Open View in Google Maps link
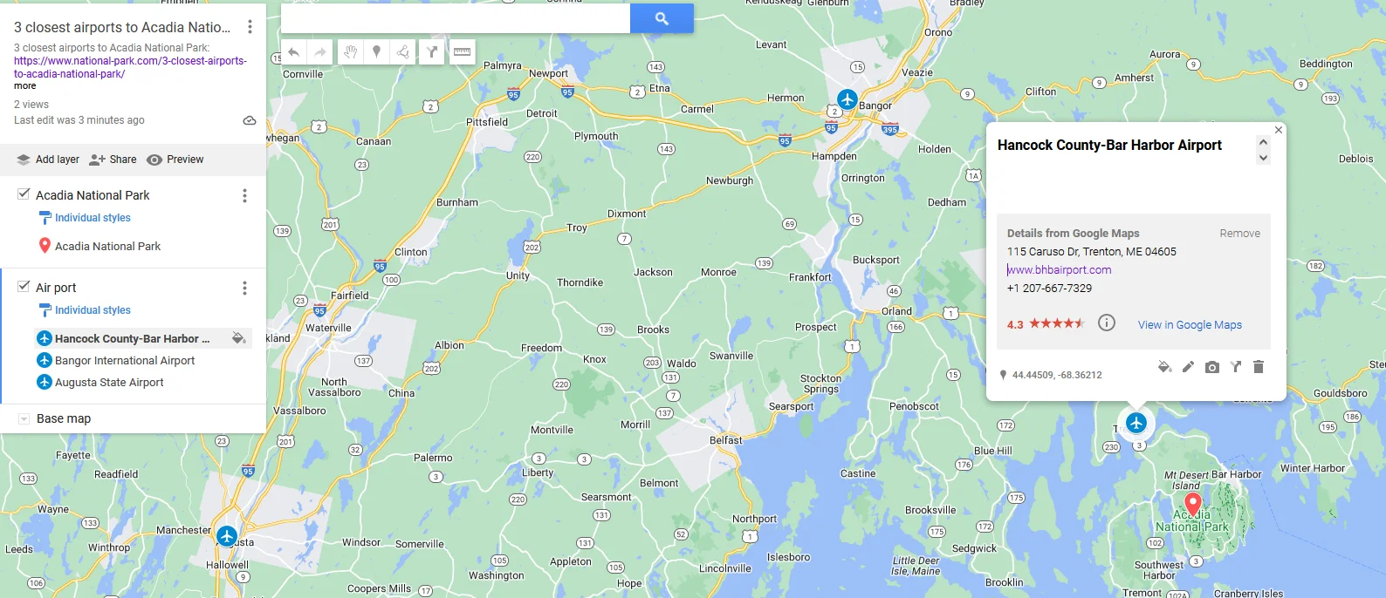 [x=1190, y=325]
